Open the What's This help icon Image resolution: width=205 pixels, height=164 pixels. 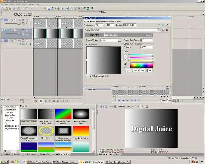[x=84, y=8]
